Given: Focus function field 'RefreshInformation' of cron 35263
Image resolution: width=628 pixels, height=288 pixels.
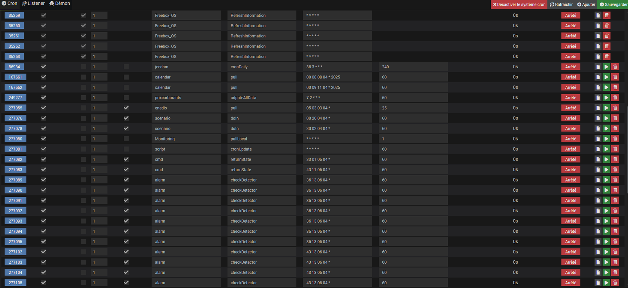Looking at the screenshot, I should 262,56.
